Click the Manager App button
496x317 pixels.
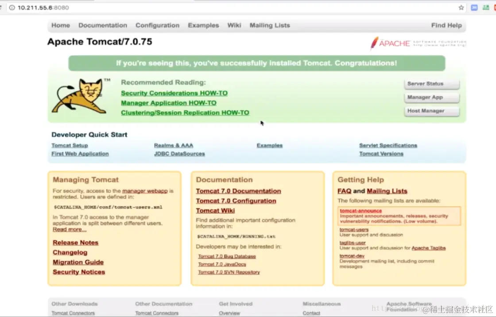click(x=432, y=98)
